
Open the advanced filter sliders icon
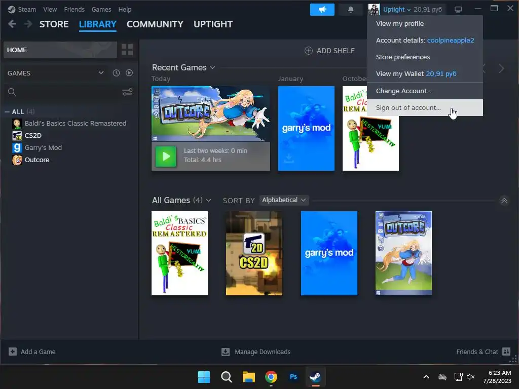127,92
